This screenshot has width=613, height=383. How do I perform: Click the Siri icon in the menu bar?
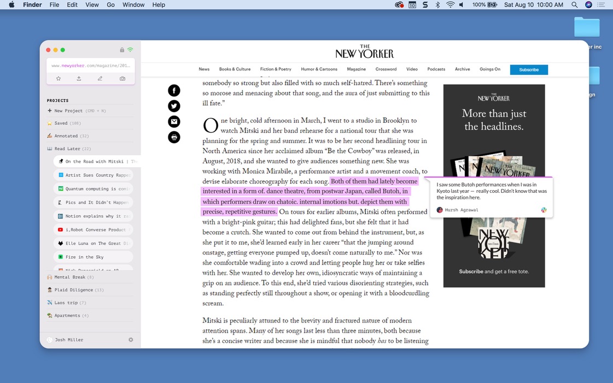click(588, 5)
